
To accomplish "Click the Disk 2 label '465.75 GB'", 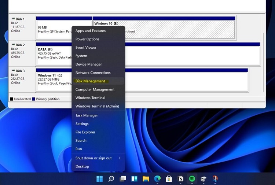I will click(18, 53).
